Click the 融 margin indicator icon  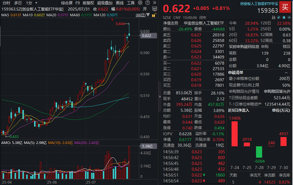(x=273, y=17)
